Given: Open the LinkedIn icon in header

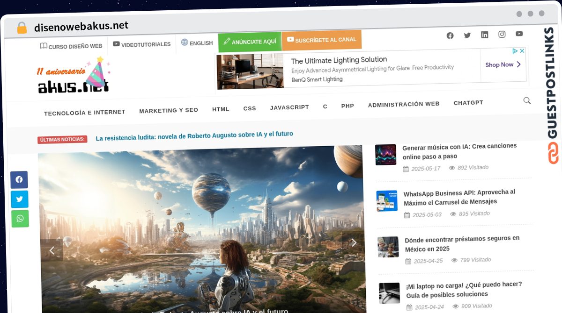Looking at the screenshot, I should tap(485, 35).
